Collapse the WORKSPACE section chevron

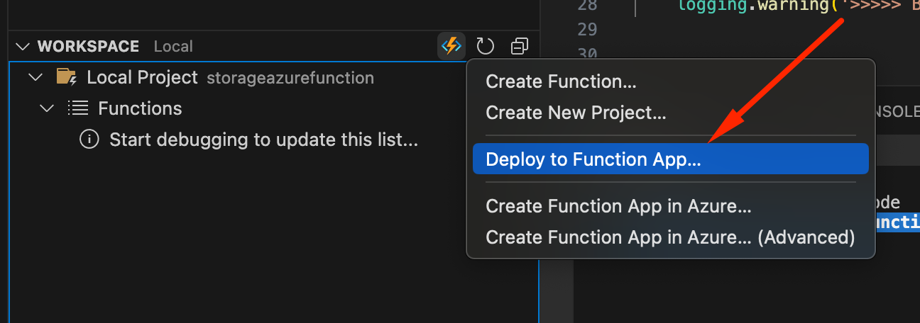point(23,47)
